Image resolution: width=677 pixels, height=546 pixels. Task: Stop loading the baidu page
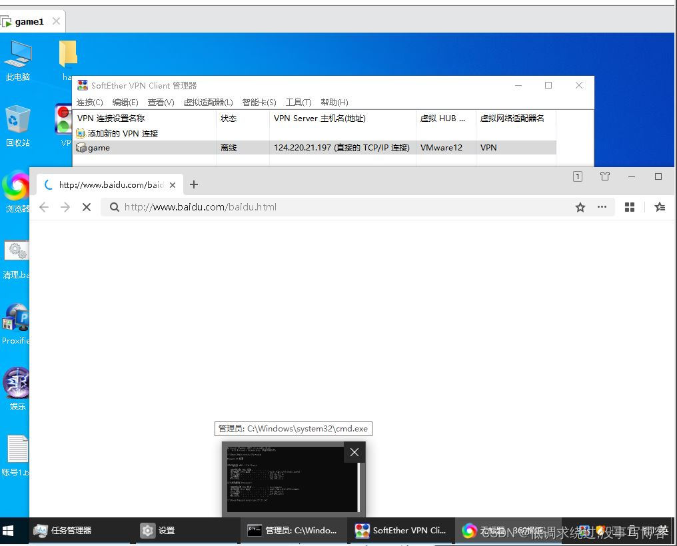[87, 208]
